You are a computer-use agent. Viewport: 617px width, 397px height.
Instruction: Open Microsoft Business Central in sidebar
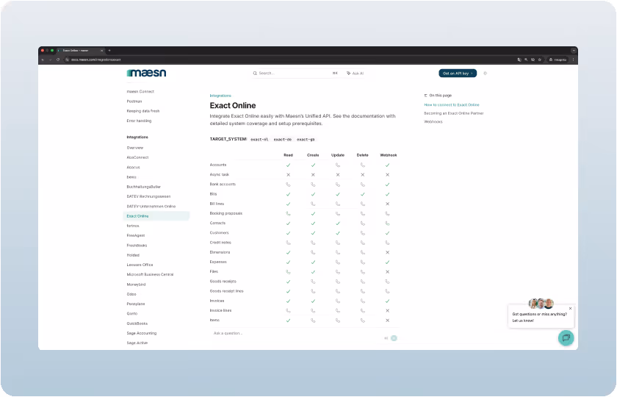150,274
